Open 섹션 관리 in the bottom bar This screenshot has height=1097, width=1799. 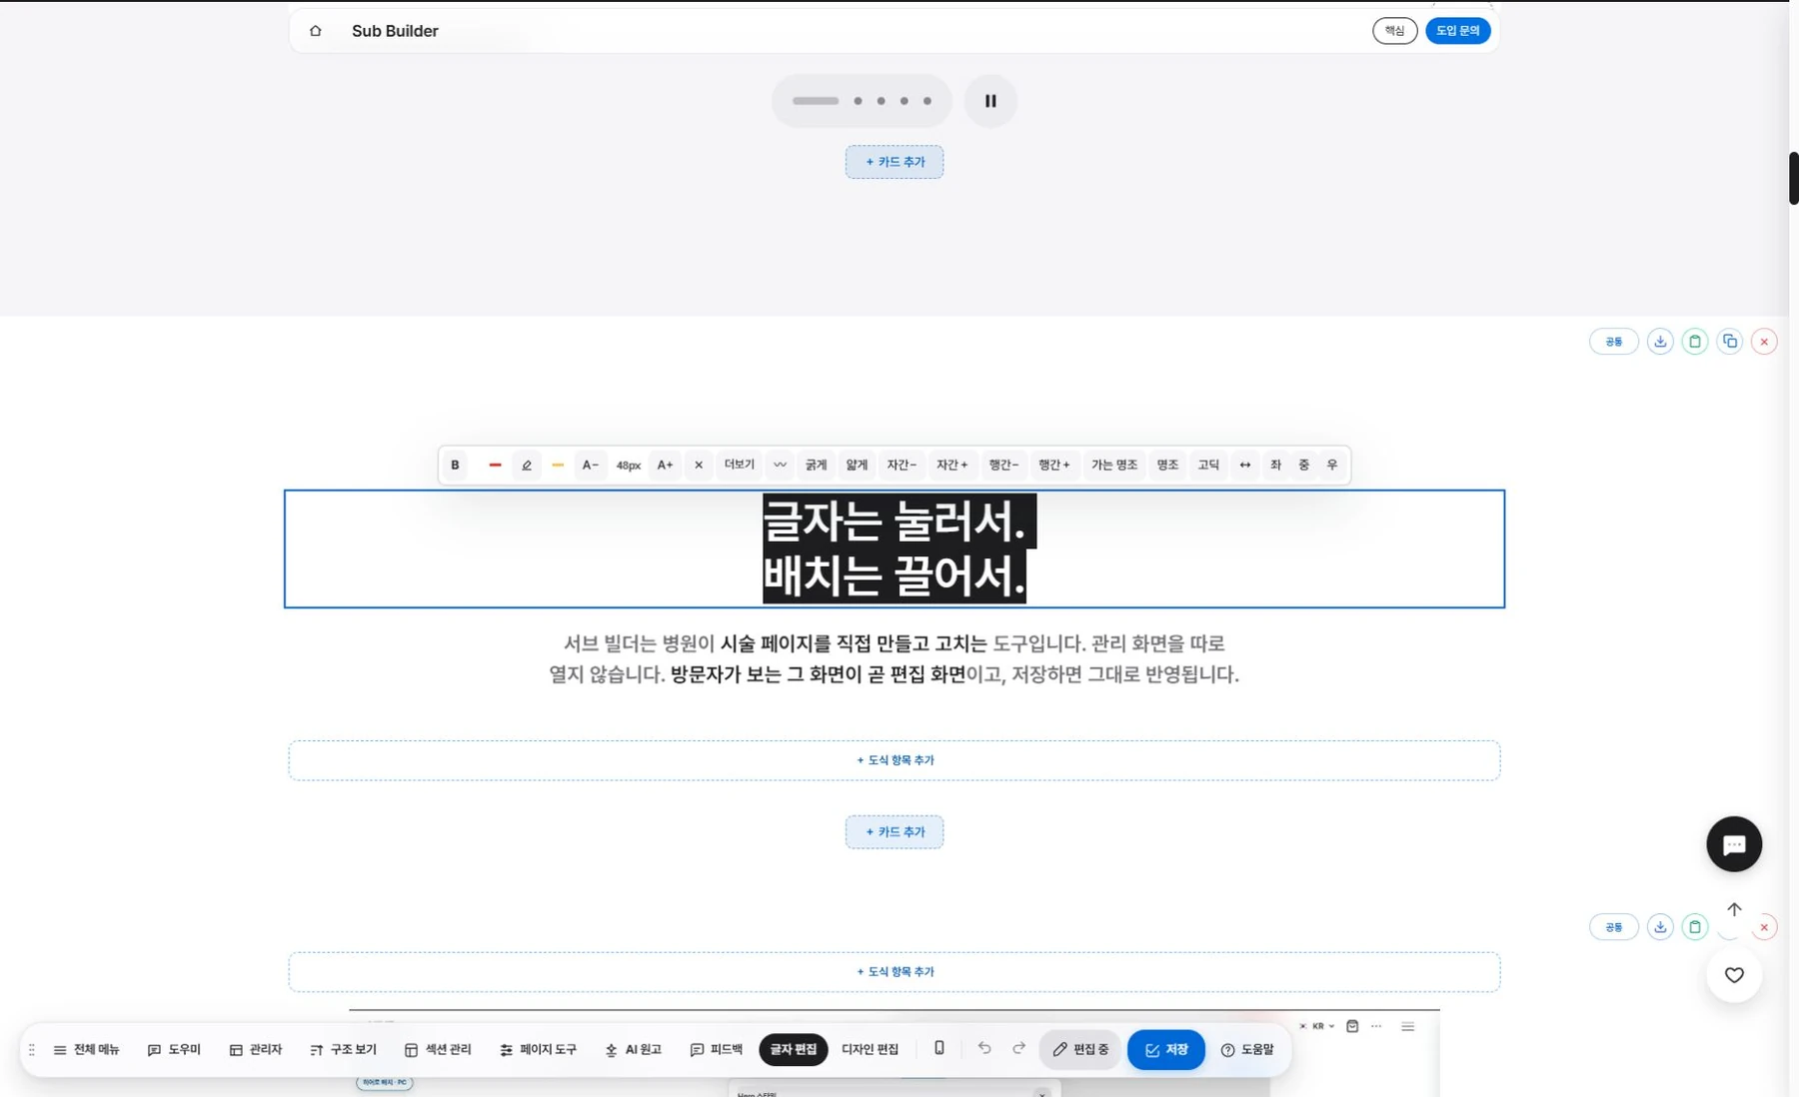[x=438, y=1050]
